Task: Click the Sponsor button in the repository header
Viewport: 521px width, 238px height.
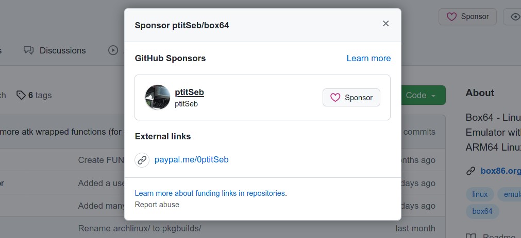Action: 467,16
